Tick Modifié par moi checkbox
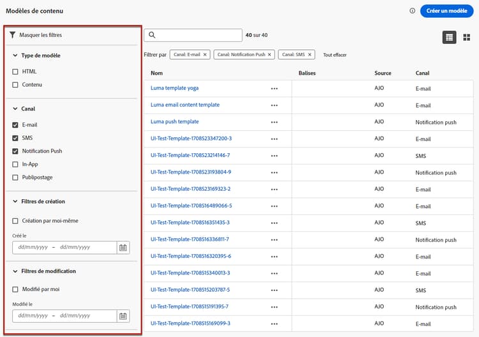Image resolution: width=479 pixels, height=337 pixels. (15, 289)
